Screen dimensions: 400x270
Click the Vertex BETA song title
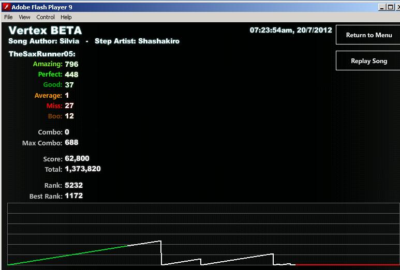point(45,31)
